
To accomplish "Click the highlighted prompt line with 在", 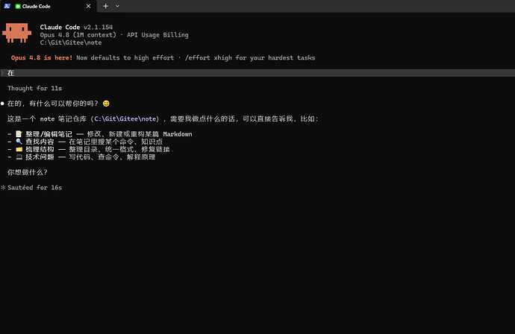I will click(257, 73).
